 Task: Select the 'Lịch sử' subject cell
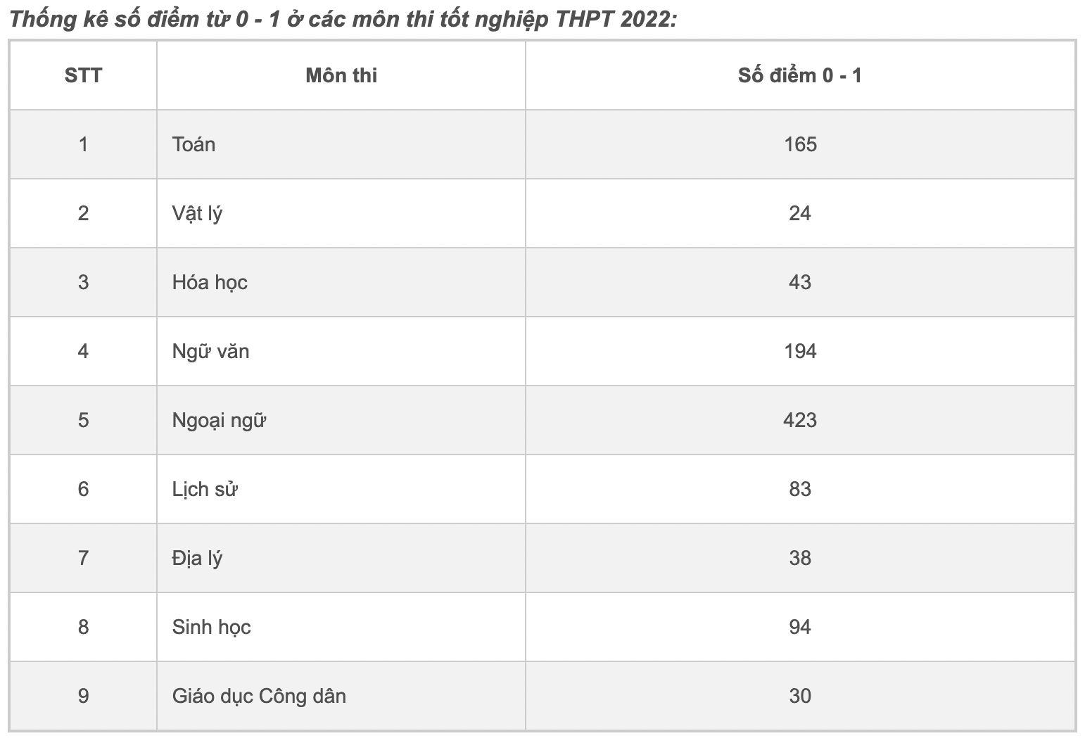point(205,489)
